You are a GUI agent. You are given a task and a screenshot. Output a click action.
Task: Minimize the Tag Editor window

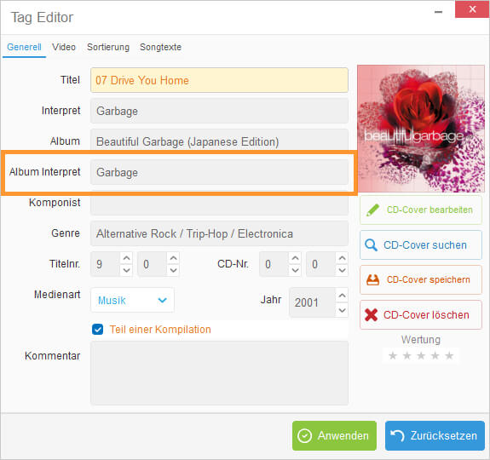tap(438, 12)
